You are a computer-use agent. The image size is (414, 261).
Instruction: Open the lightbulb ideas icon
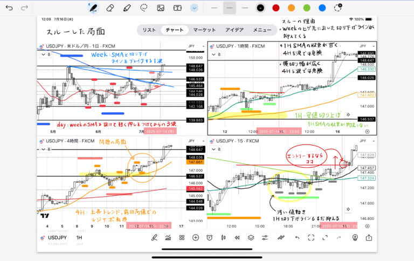355,237
